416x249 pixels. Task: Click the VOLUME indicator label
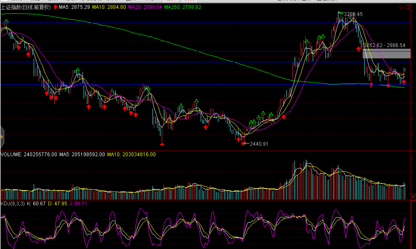(x=11, y=154)
